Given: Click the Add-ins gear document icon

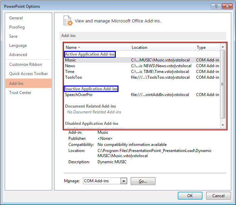Looking at the screenshot, I should [x=68, y=21].
